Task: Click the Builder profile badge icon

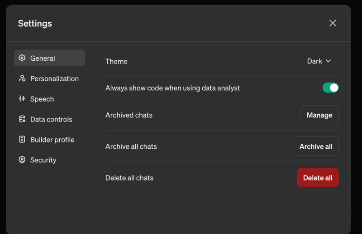Action: coord(22,140)
